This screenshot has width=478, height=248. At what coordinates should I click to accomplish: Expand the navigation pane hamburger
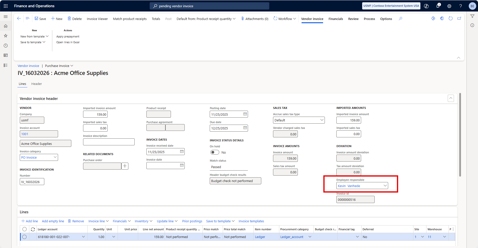point(6,16)
